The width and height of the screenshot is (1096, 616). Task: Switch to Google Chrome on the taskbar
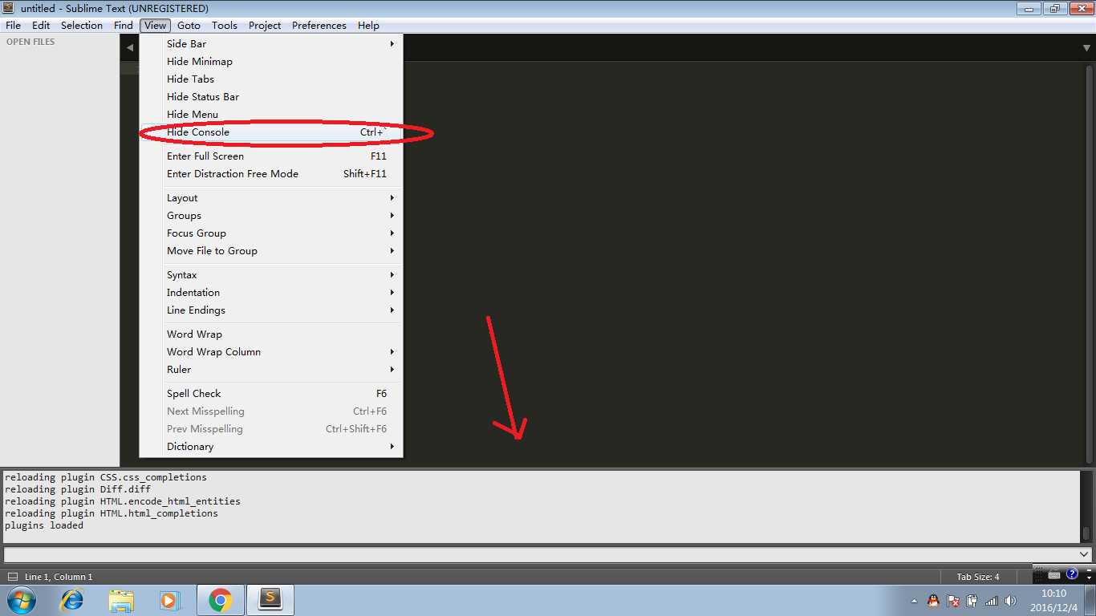220,600
